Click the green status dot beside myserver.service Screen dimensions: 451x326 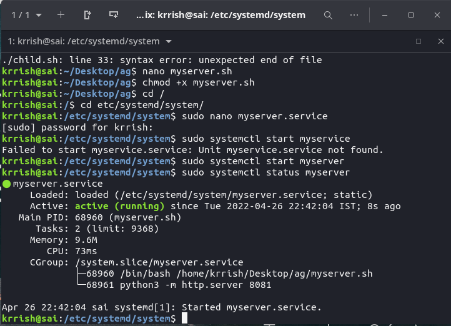point(6,184)
